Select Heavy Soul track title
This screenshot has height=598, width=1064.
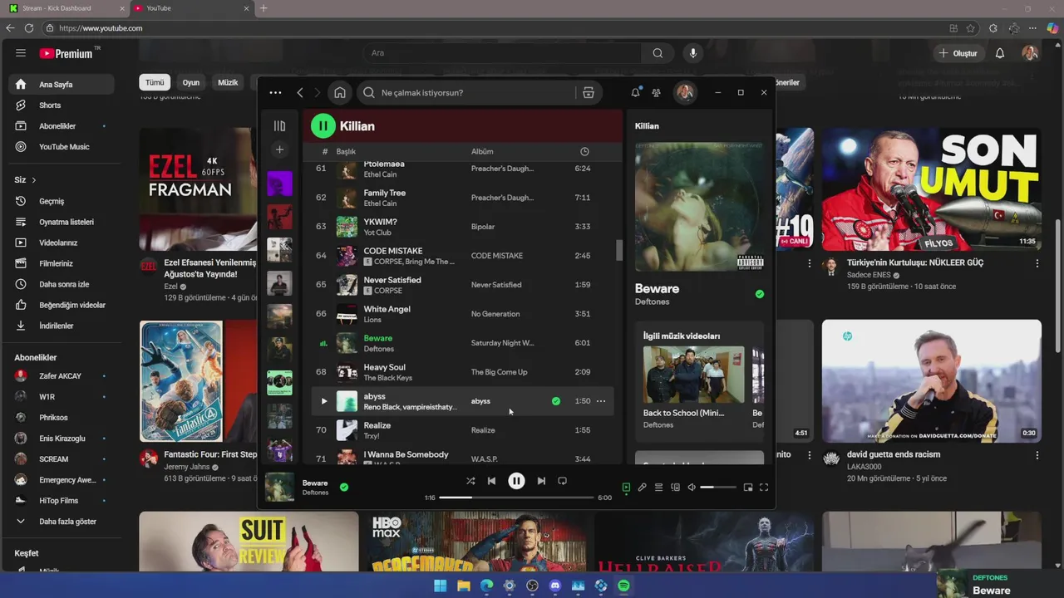point(384,367)
